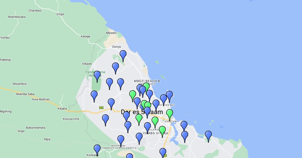Select the Pande Game Reserve label
Image resolution: width=302 pixels, height=158 pixels.
pos(95,74)
